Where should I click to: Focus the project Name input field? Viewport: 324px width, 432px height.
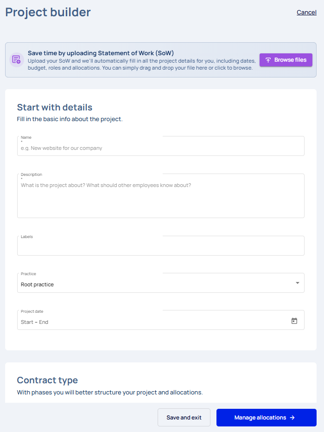161,146
